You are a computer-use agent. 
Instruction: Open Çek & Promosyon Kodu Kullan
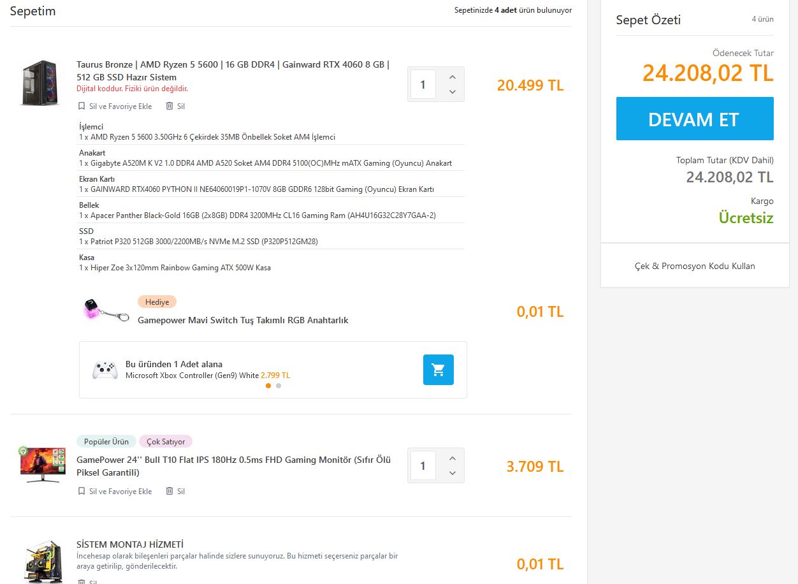click(695, 266)
